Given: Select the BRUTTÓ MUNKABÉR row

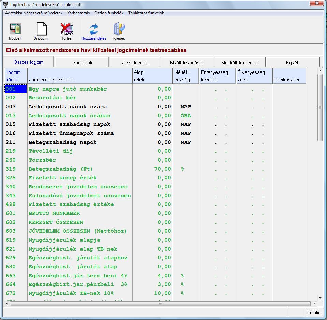Looking at the screenshot, I should coord(54,213).
